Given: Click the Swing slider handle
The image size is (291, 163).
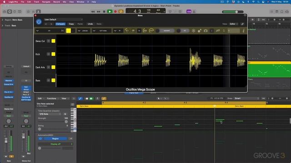Looking at the screenshot, I should tap(40, 129).
